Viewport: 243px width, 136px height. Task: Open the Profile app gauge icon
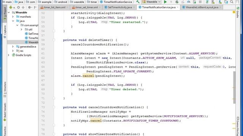coord(189,2)
